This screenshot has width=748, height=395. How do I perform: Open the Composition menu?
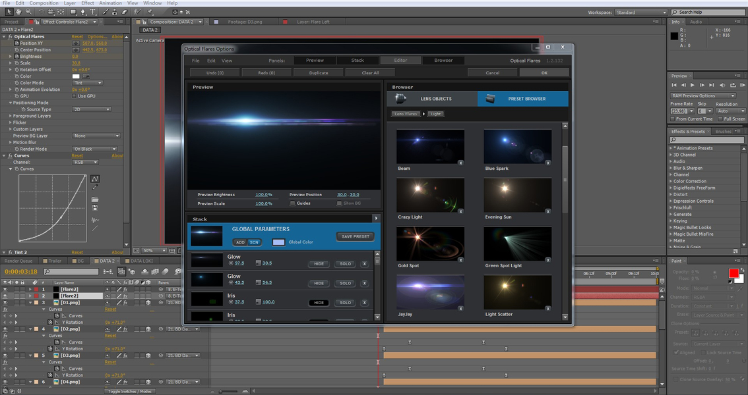coord(44,3)
